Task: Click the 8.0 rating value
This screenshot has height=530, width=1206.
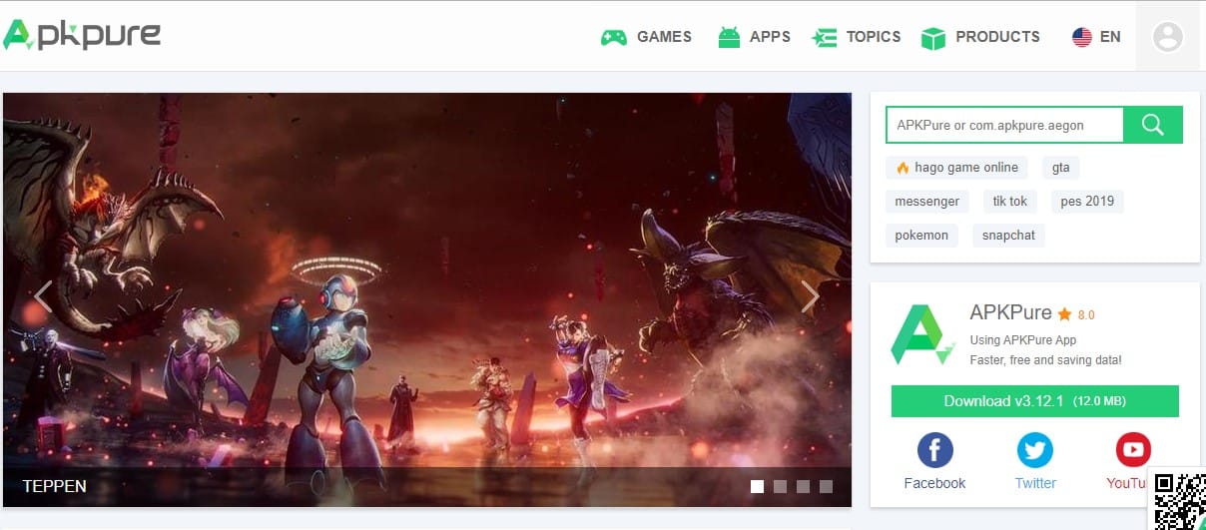Action: 1086,315
